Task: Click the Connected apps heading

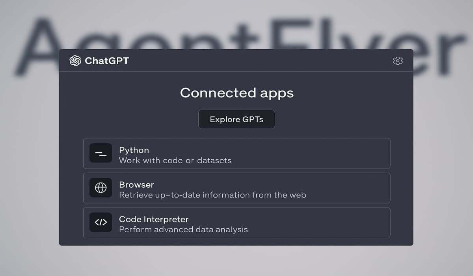Action: (x=236, y=93)
